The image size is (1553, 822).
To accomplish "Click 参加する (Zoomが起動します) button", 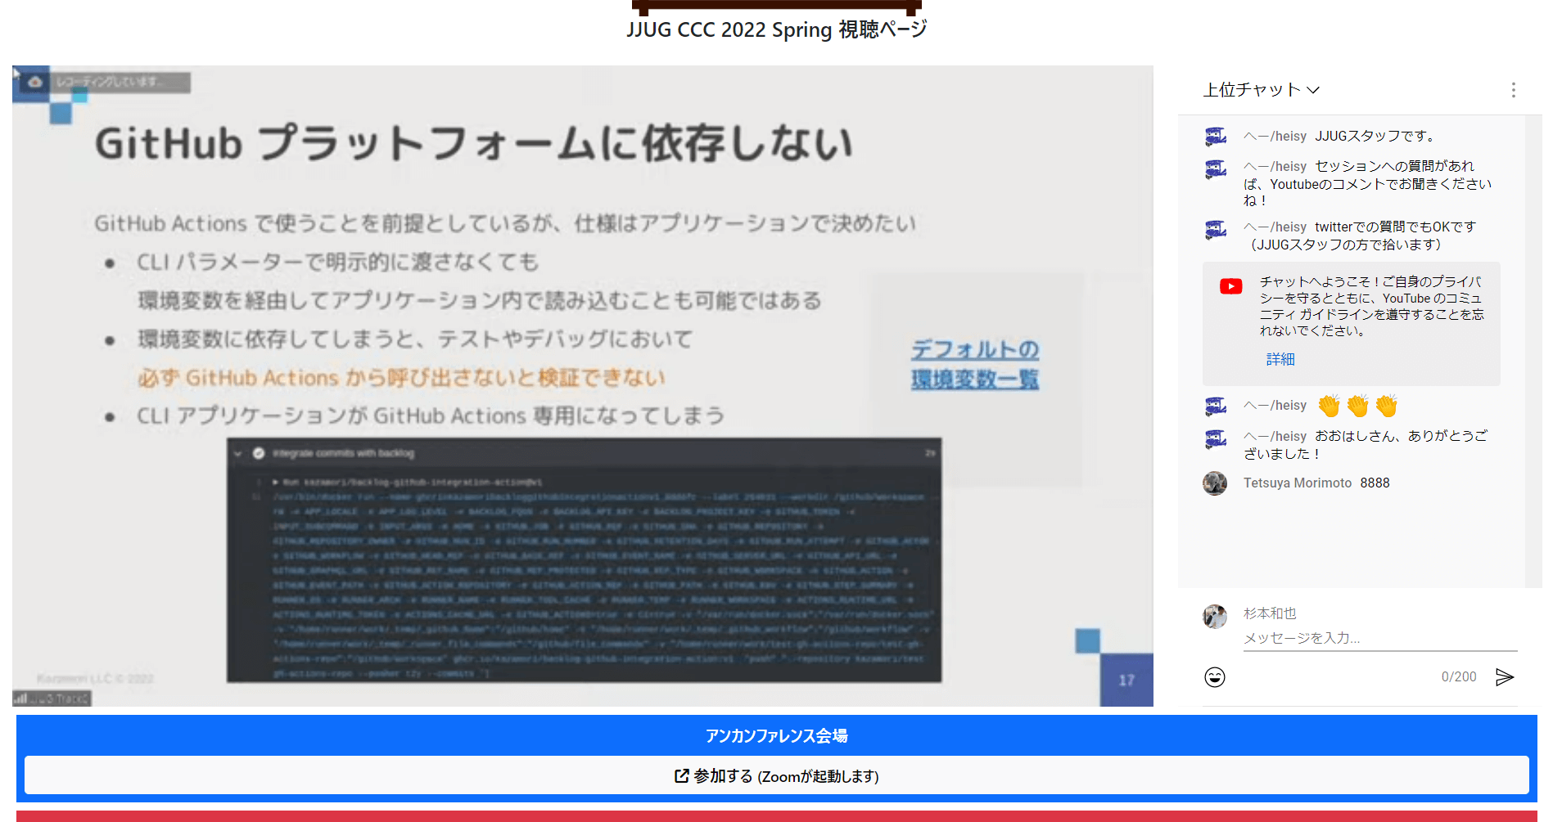I will pyautogui.click(x=776, y=775).
